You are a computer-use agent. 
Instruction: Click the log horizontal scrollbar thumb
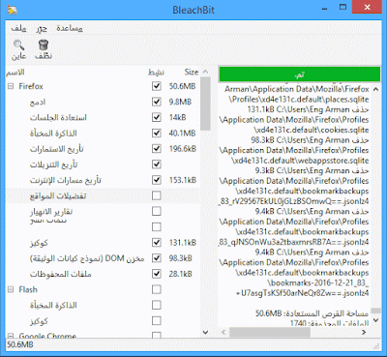coord(270,332)
